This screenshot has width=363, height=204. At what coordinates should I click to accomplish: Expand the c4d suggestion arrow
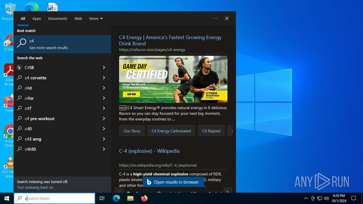tap(104, 88)
